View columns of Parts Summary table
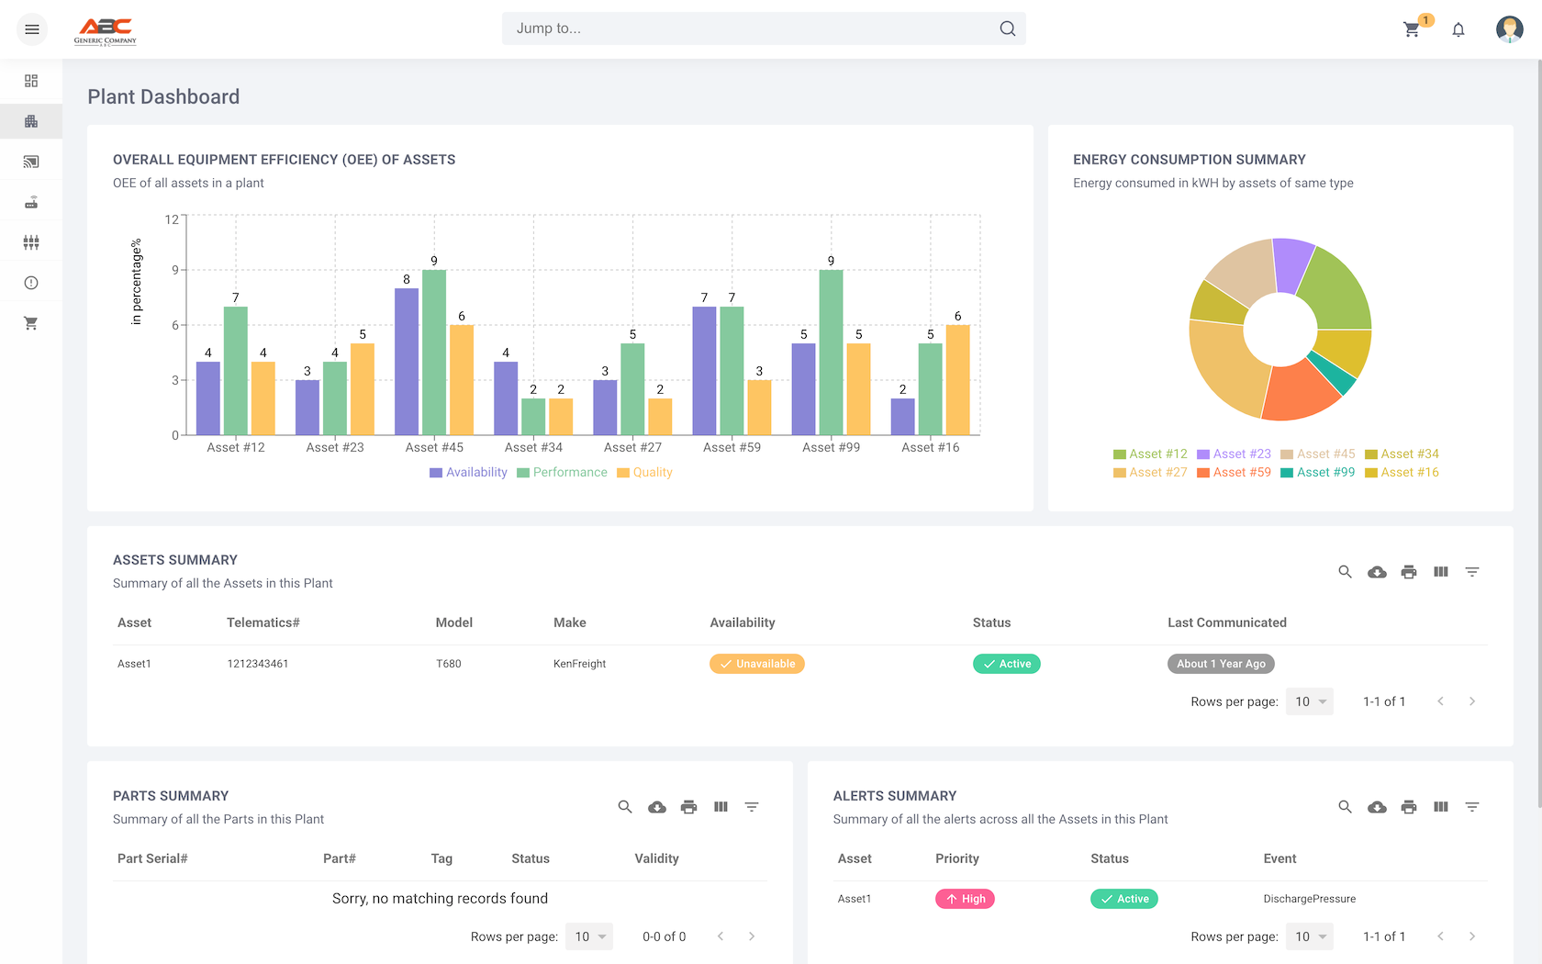Viewport: 1542px width, 964px height. [721, 807]
